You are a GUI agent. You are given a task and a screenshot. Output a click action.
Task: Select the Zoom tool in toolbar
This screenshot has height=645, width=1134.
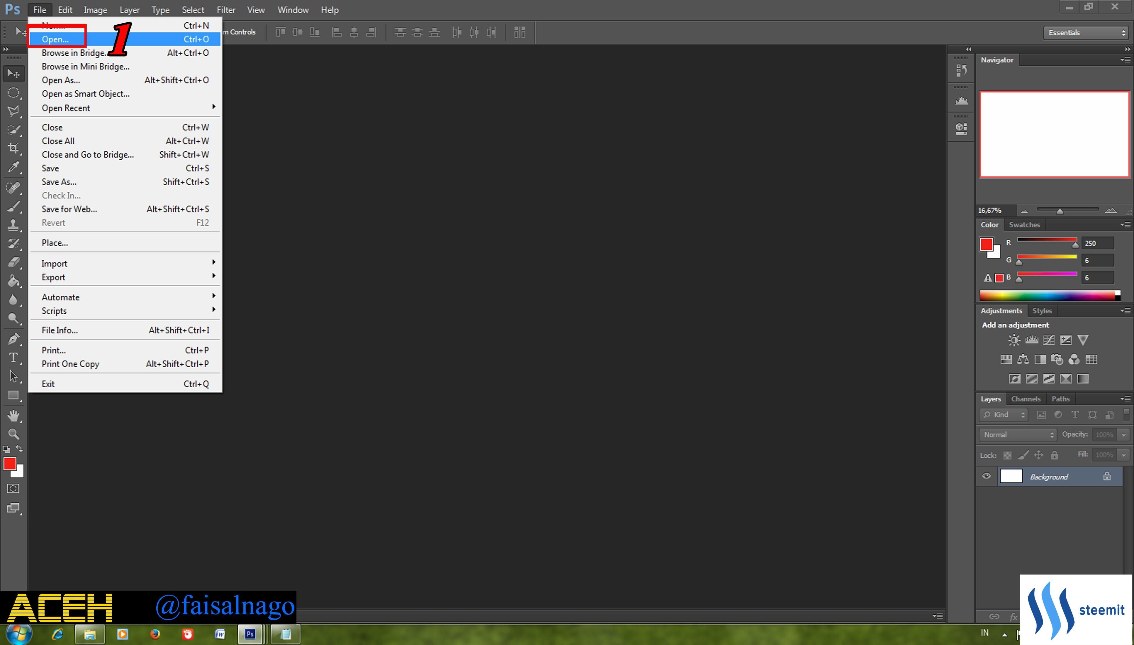point(13,434)
